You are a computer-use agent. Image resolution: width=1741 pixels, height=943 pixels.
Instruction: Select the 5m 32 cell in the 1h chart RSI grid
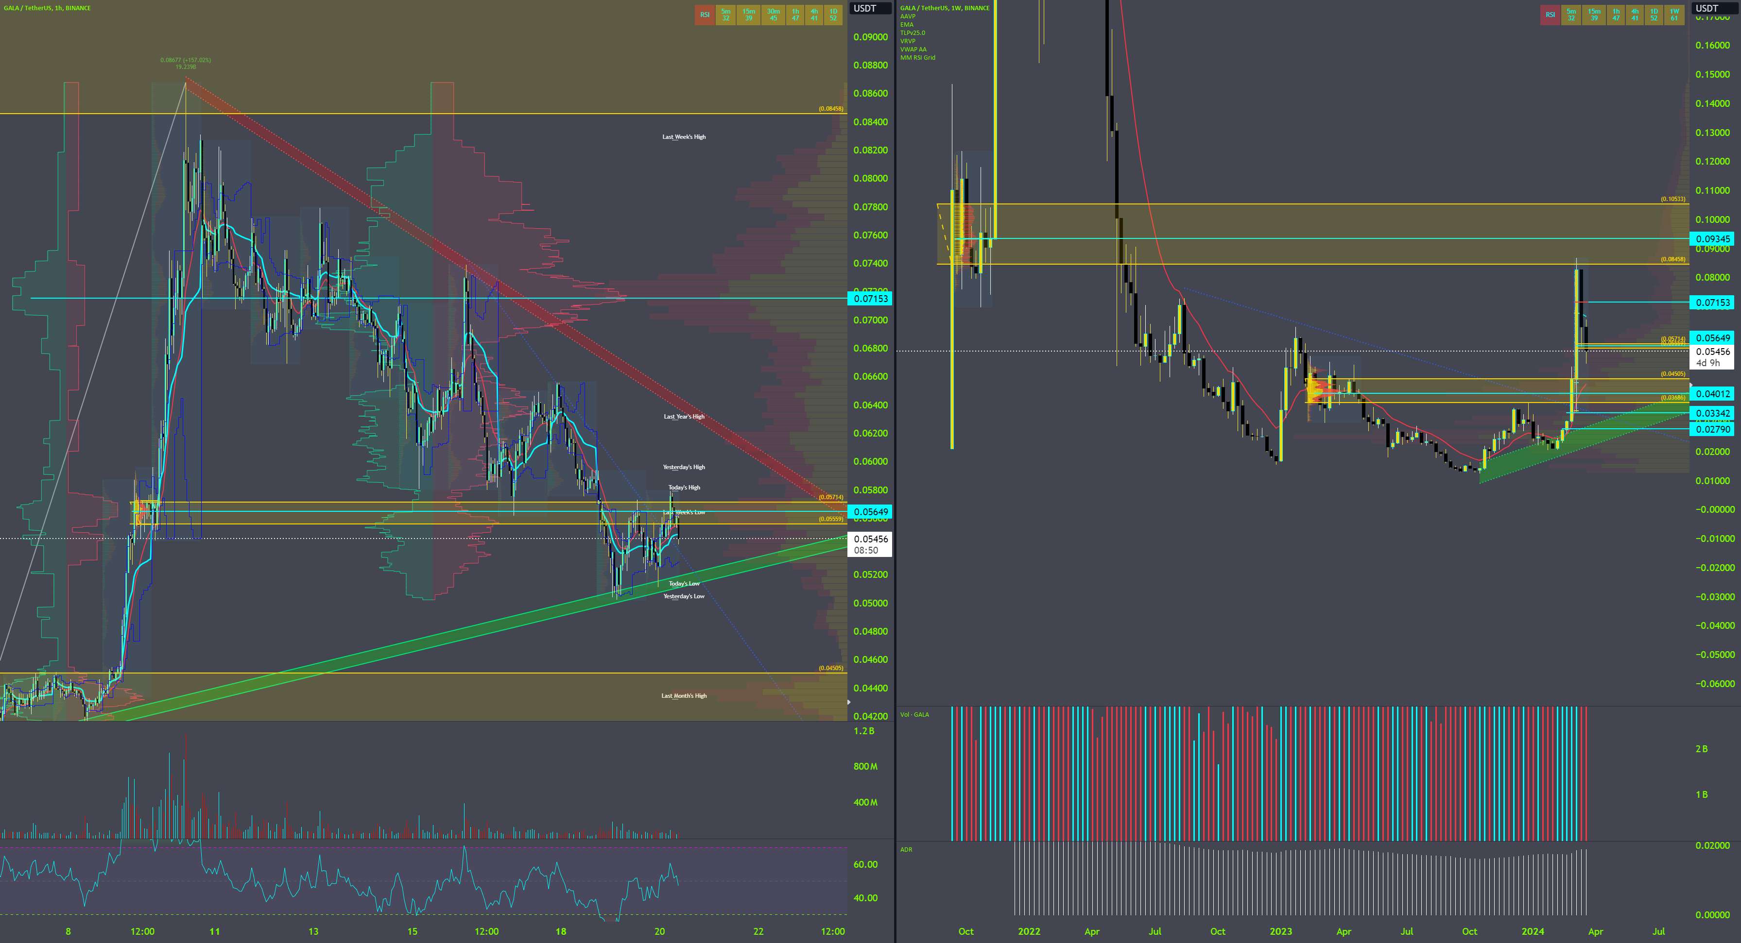725,15
